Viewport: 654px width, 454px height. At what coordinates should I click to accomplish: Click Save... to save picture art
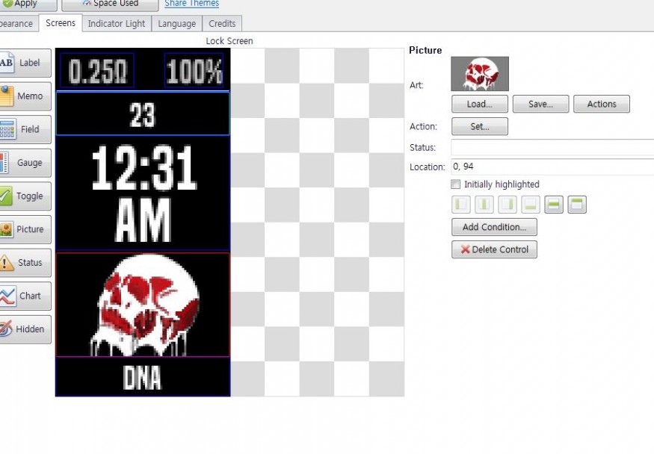point(540,104)
